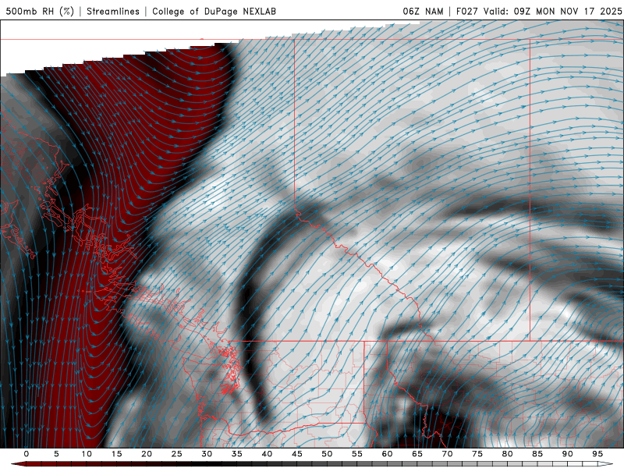
Task: Click the 95 label on the color scale
Action: tap(597, 454)
